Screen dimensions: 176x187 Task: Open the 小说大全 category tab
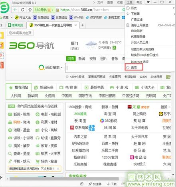point(145,88)
